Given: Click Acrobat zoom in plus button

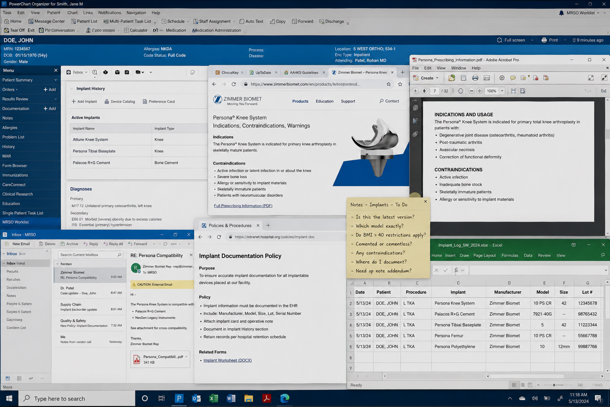Looking at the screenshot, I should (479, 91).
